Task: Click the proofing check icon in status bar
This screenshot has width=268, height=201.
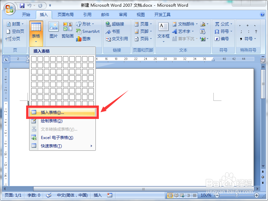Action: click(49, 195)
